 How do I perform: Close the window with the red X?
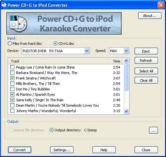click(x=161, y=5)
